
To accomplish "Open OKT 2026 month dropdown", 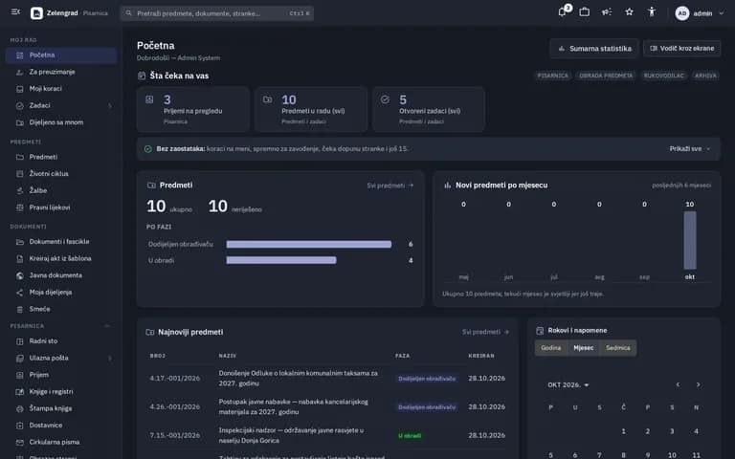I will coord(568,385).
